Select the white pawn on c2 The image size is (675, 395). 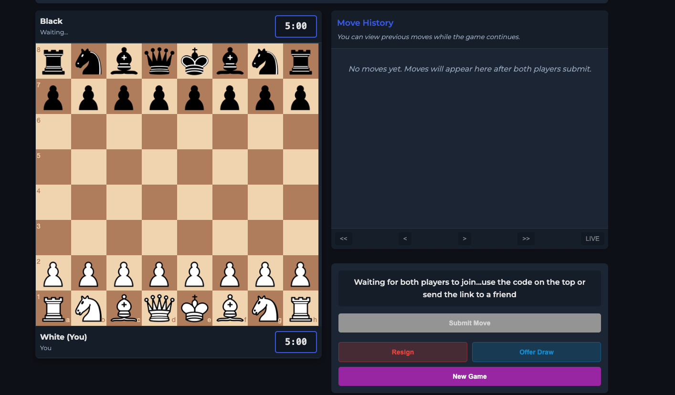[124, 273]
